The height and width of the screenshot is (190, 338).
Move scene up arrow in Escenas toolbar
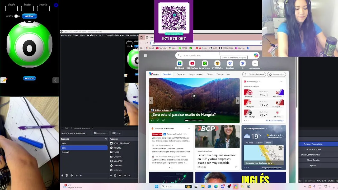click(x=77, y=175)
